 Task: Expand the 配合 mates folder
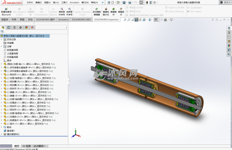tap(2, 127)
